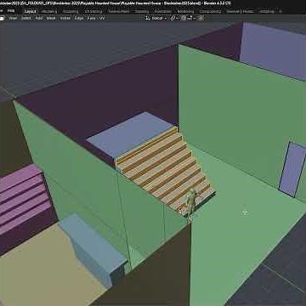Toggle proportional editing in the header
306x306 pixels.
pos(201,18)
